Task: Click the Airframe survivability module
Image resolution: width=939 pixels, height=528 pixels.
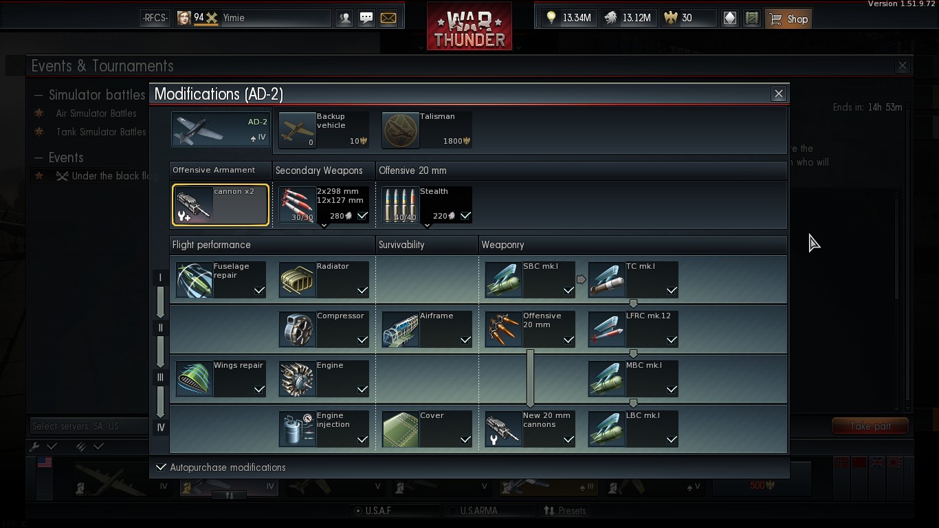Action: click(x=427, y=329)
